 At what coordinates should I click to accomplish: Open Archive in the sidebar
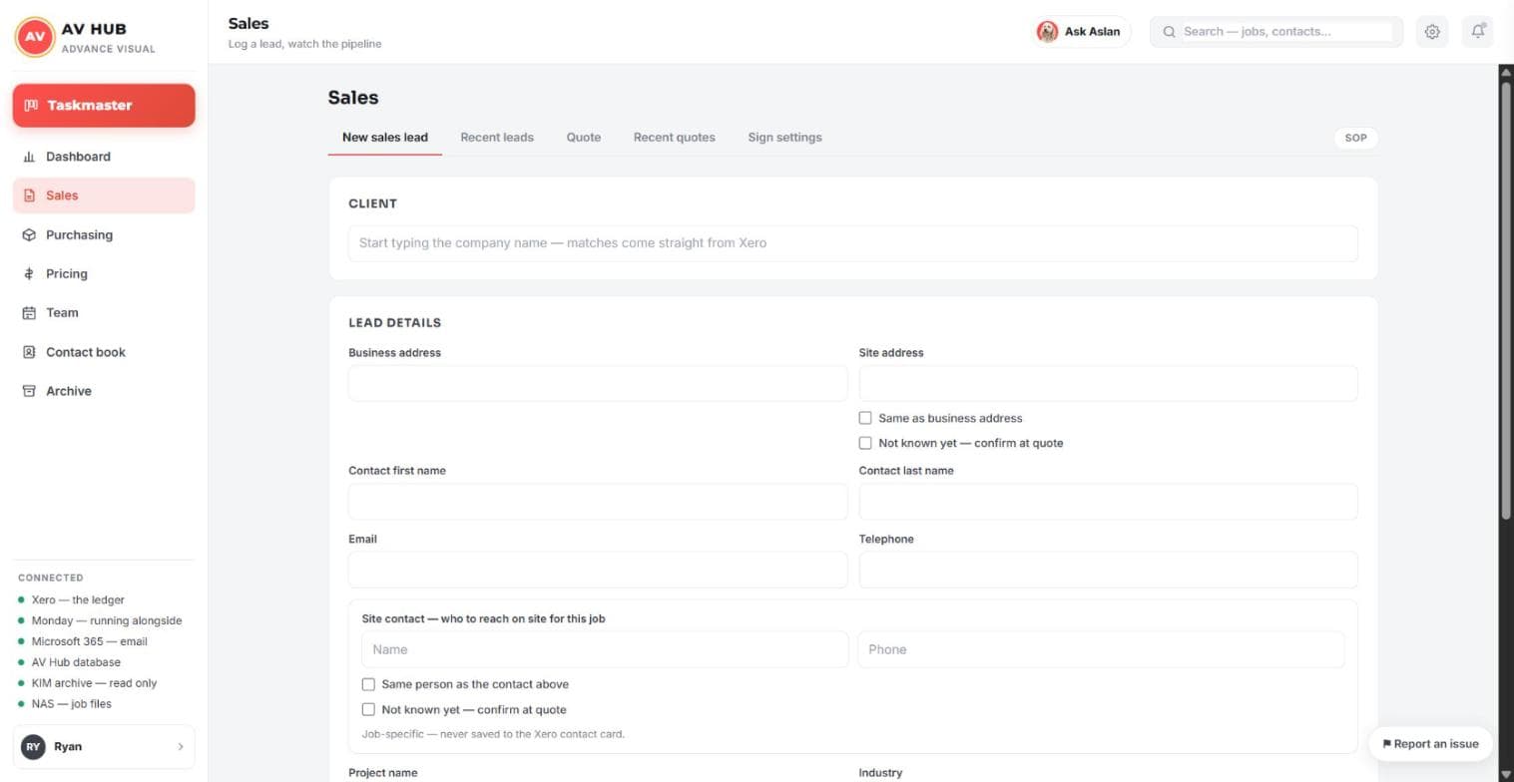104,391
